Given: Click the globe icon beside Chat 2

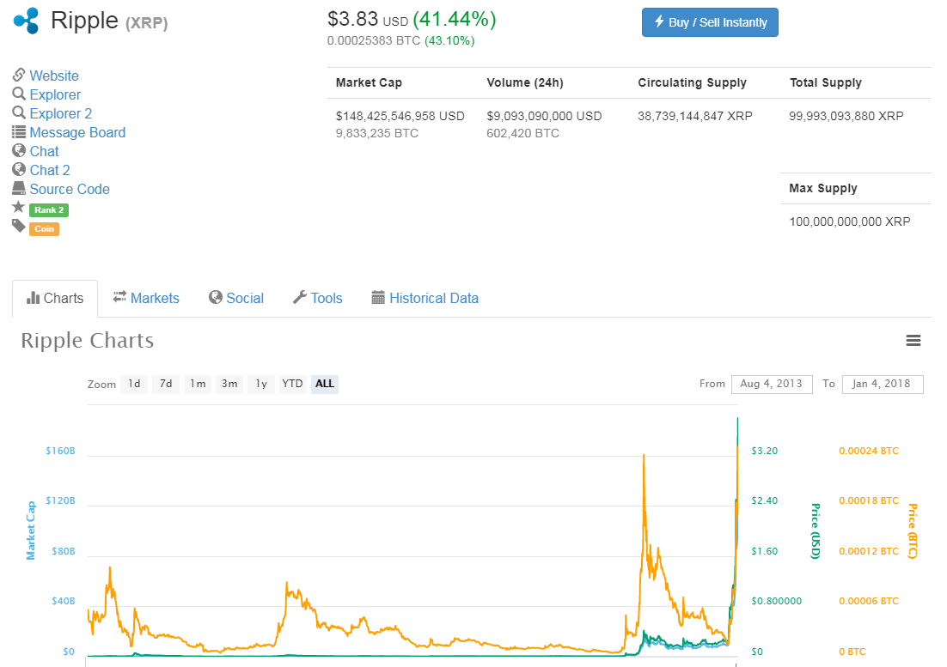Looking at the screenshot, I should (19, 169).
